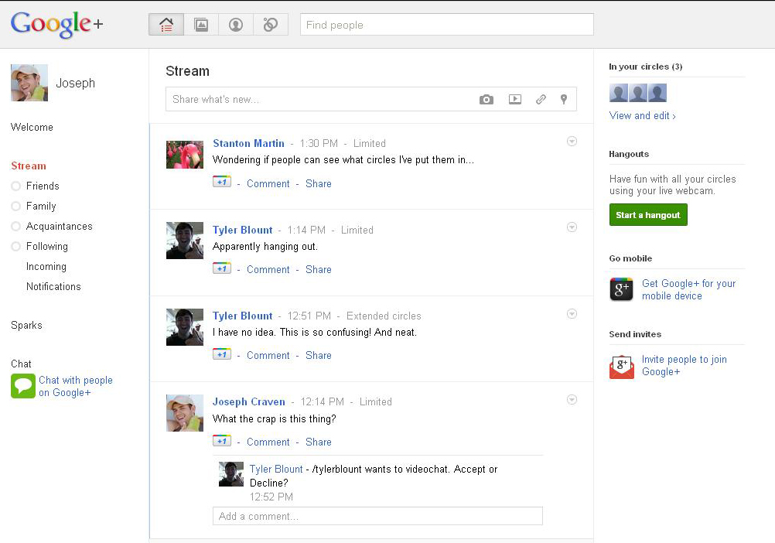Add location using the pin icon

pos(564,100)
